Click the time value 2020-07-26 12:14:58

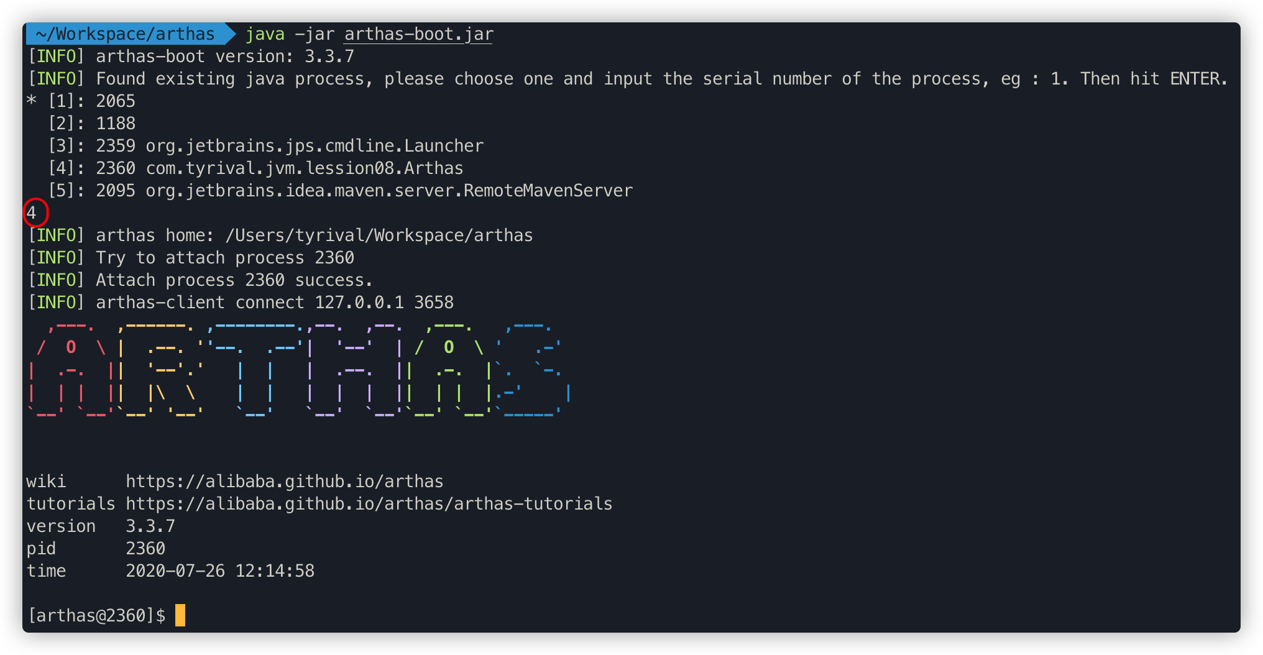[220, 571]
